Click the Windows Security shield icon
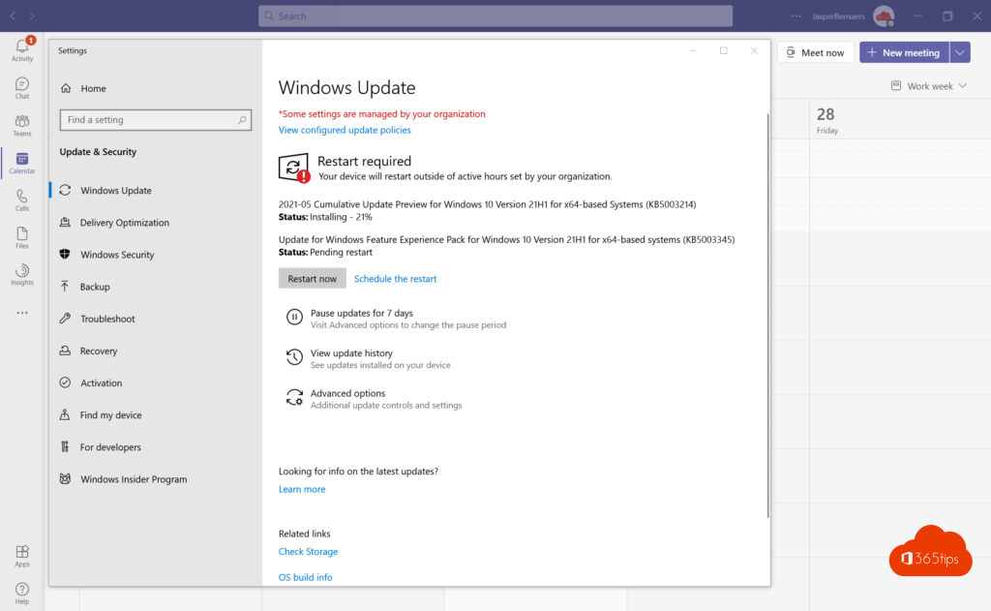 (x=65, y=255)
